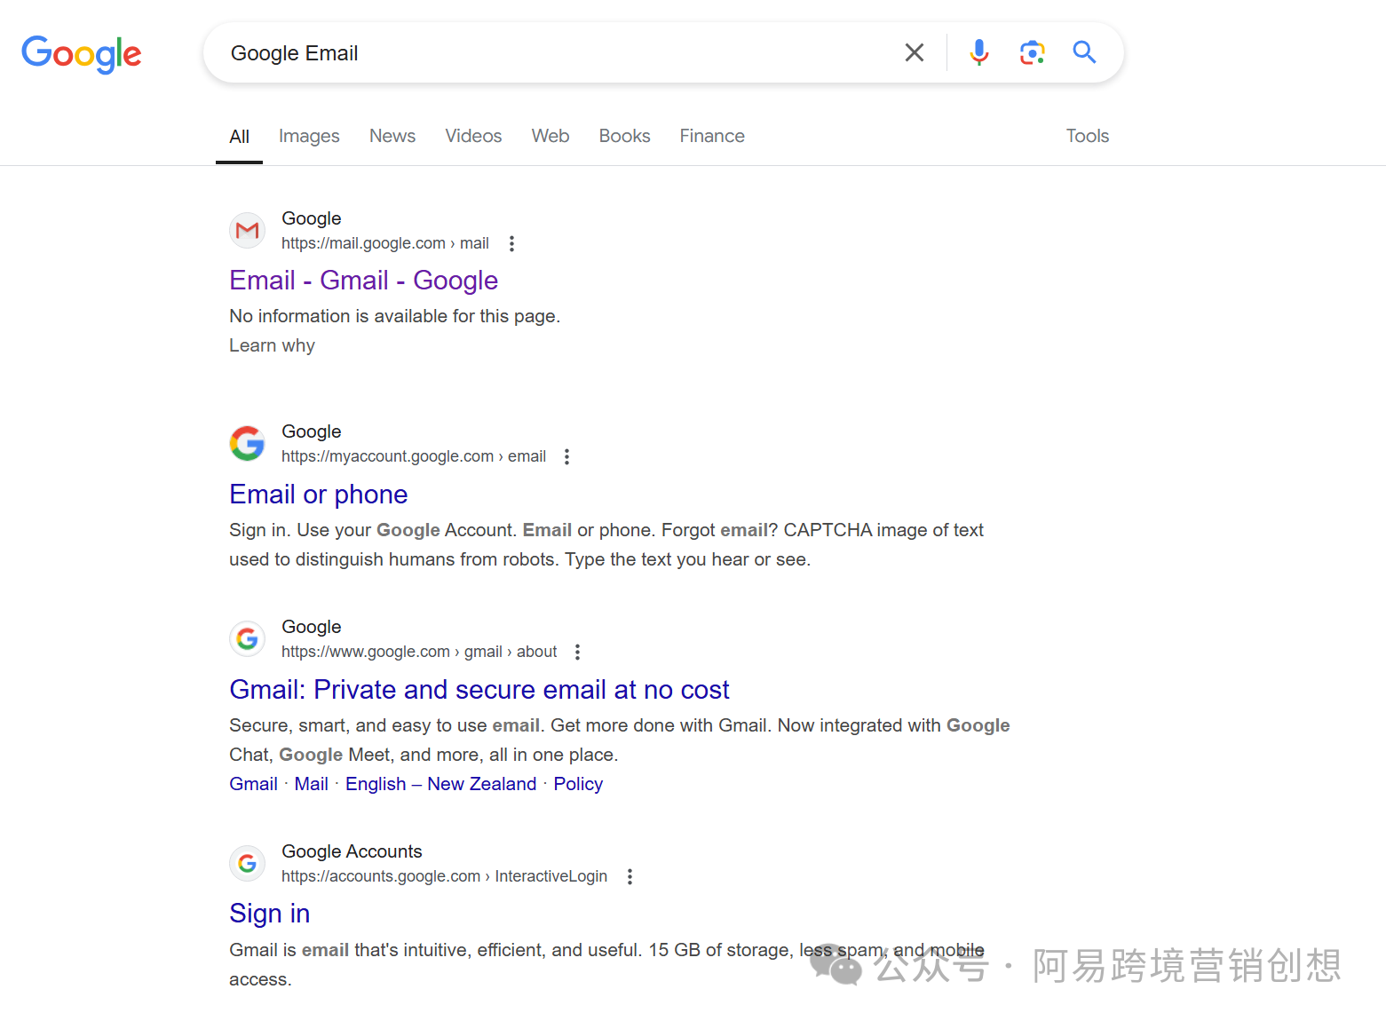Open more options for myaccount.google.com result
This screenshot has width=1386, height=1021.
click(566, 456)
